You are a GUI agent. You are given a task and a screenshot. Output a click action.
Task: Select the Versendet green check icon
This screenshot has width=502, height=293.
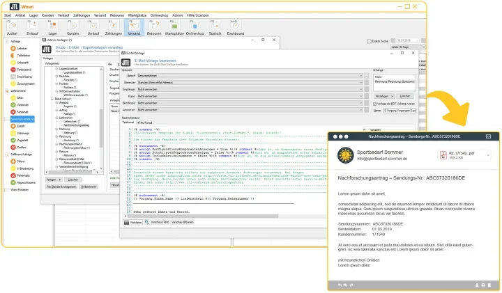(13, 105)
